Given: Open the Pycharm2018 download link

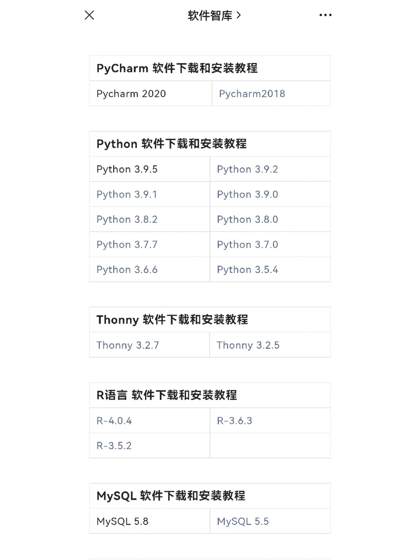Looking at the screenshot, I should (252, 93).
